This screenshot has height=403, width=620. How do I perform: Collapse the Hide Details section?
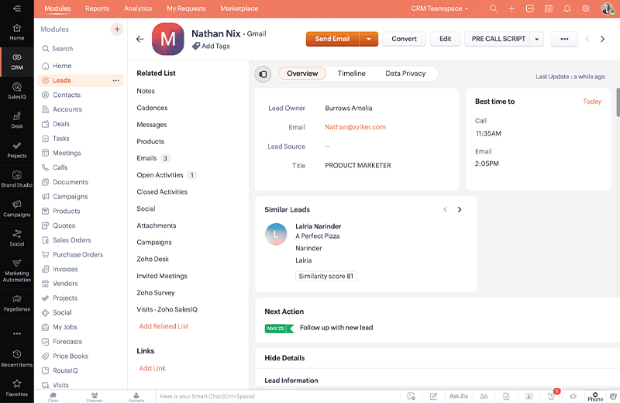(284, 358)
